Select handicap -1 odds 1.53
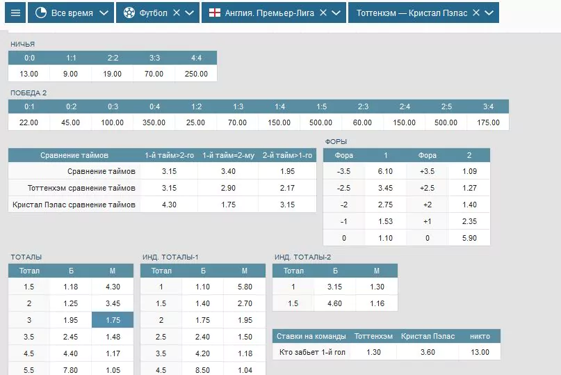 click(x=385, y=221)
